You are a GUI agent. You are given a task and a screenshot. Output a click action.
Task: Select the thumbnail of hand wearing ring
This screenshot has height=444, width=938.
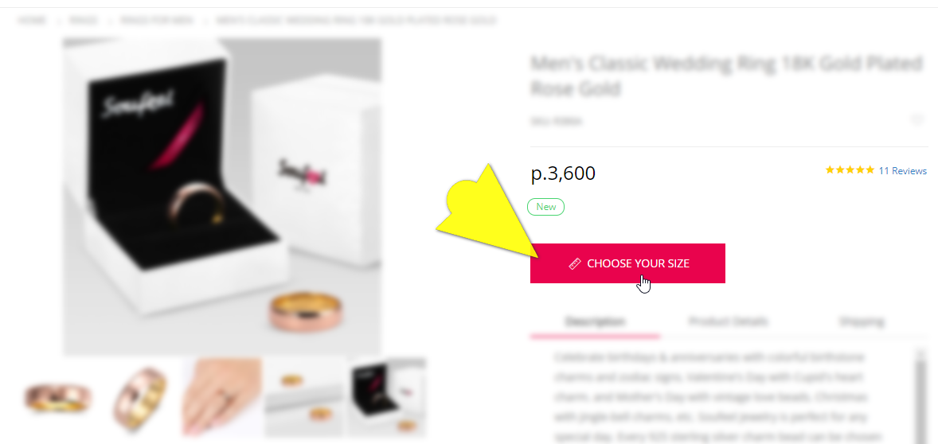click(x=222, y=397)
